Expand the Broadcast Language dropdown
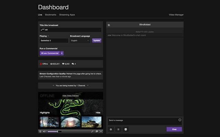 [x=80, y=40]
